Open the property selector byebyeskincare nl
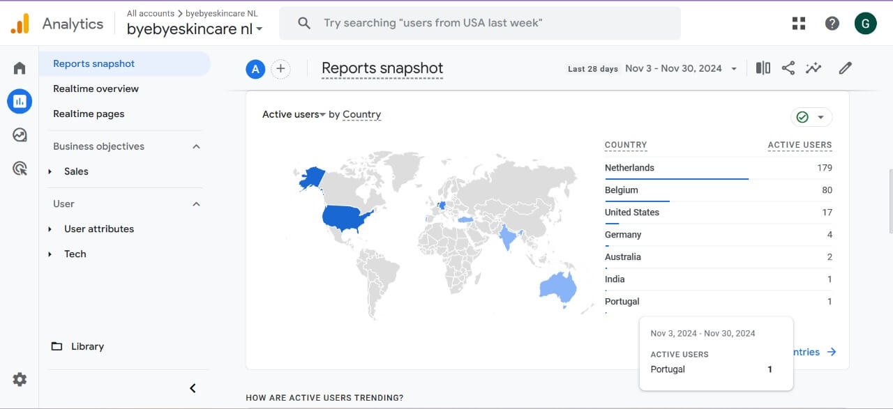 [195, 29]
